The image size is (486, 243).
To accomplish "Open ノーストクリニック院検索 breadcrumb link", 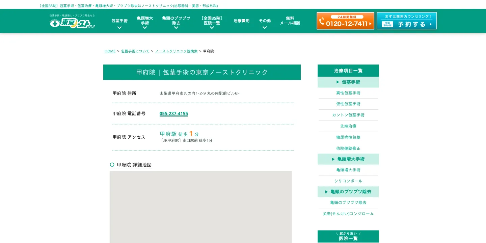I will (177, 51).
